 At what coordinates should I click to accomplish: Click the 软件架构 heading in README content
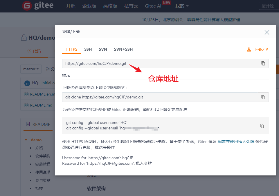coord(96,188)
